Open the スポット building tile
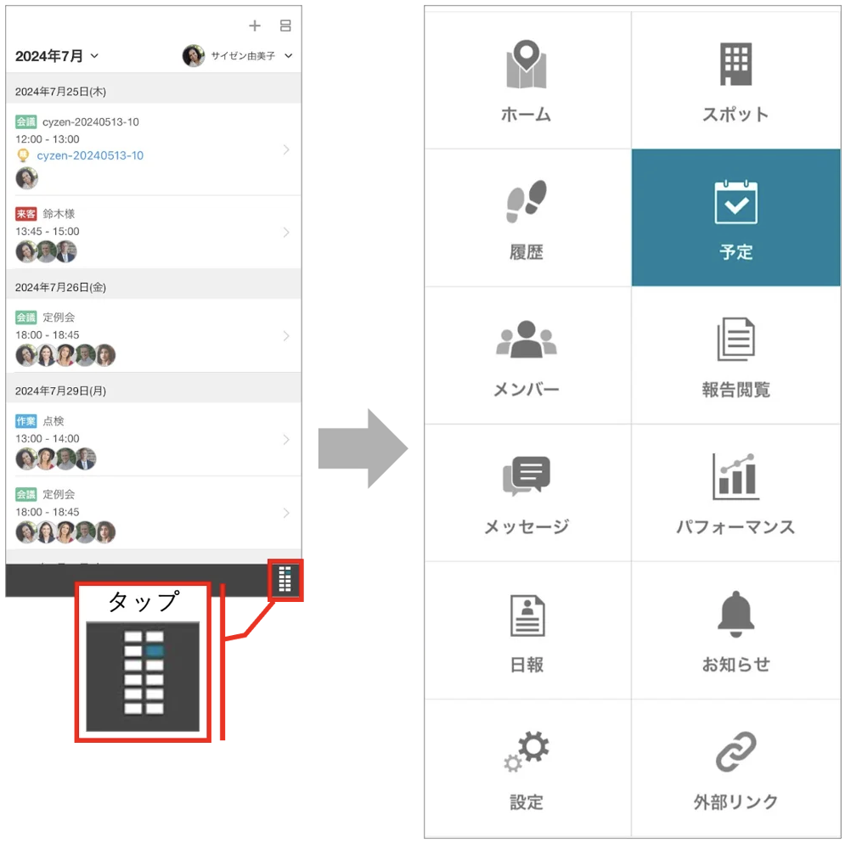 point(735,81)
